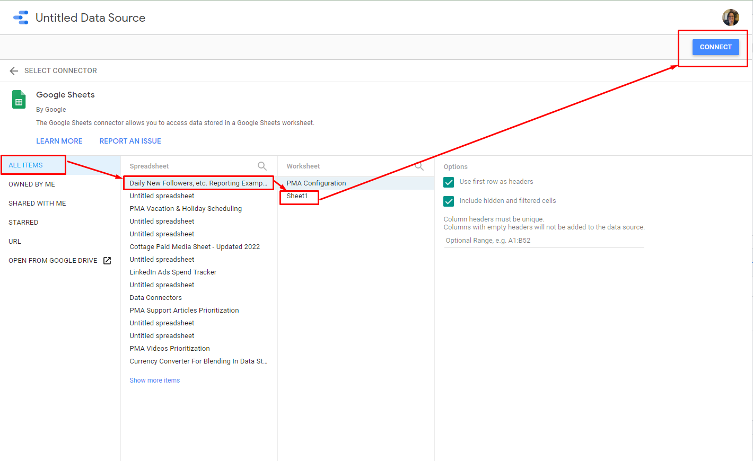Search spreadsheets using the magnifier icon
753x461 pixels.
[262, 166]
